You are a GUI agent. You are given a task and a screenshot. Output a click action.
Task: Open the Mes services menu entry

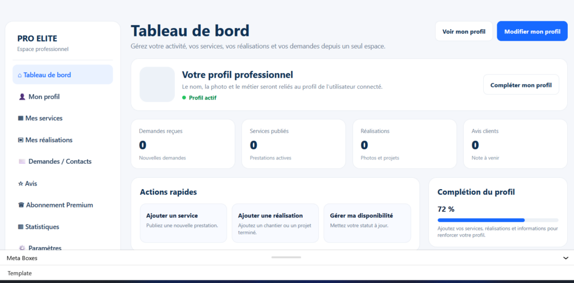[63, 119]
